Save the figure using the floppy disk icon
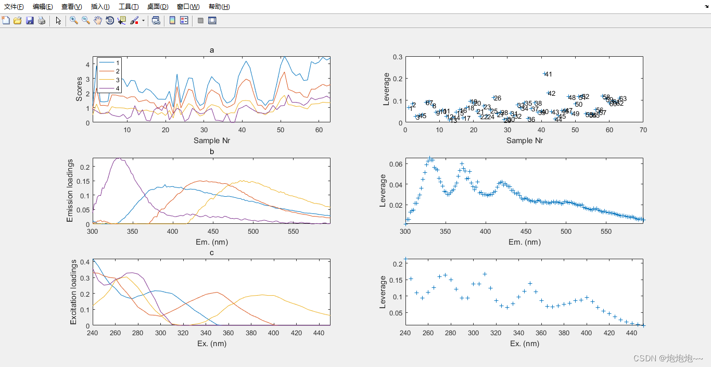 (30, 20)
